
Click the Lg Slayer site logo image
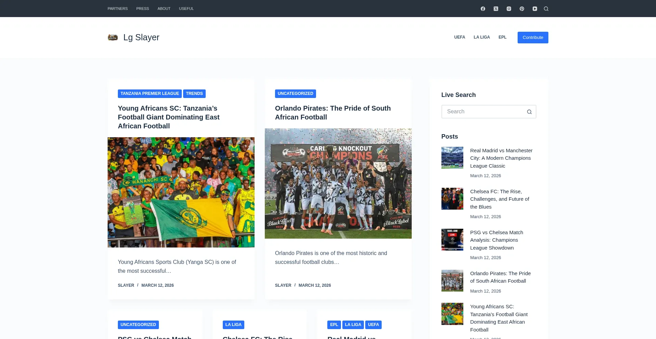[x=113, y=37]
